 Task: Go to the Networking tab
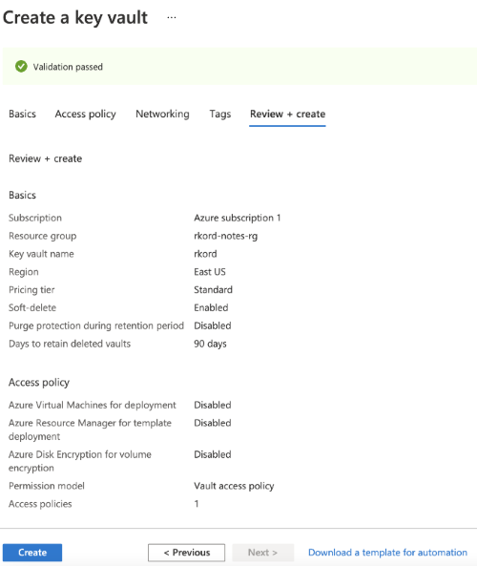pos(162,115)
